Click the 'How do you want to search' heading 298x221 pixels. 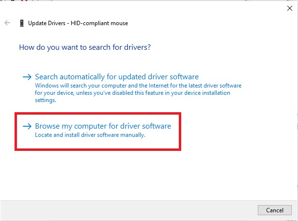point(85,47)
